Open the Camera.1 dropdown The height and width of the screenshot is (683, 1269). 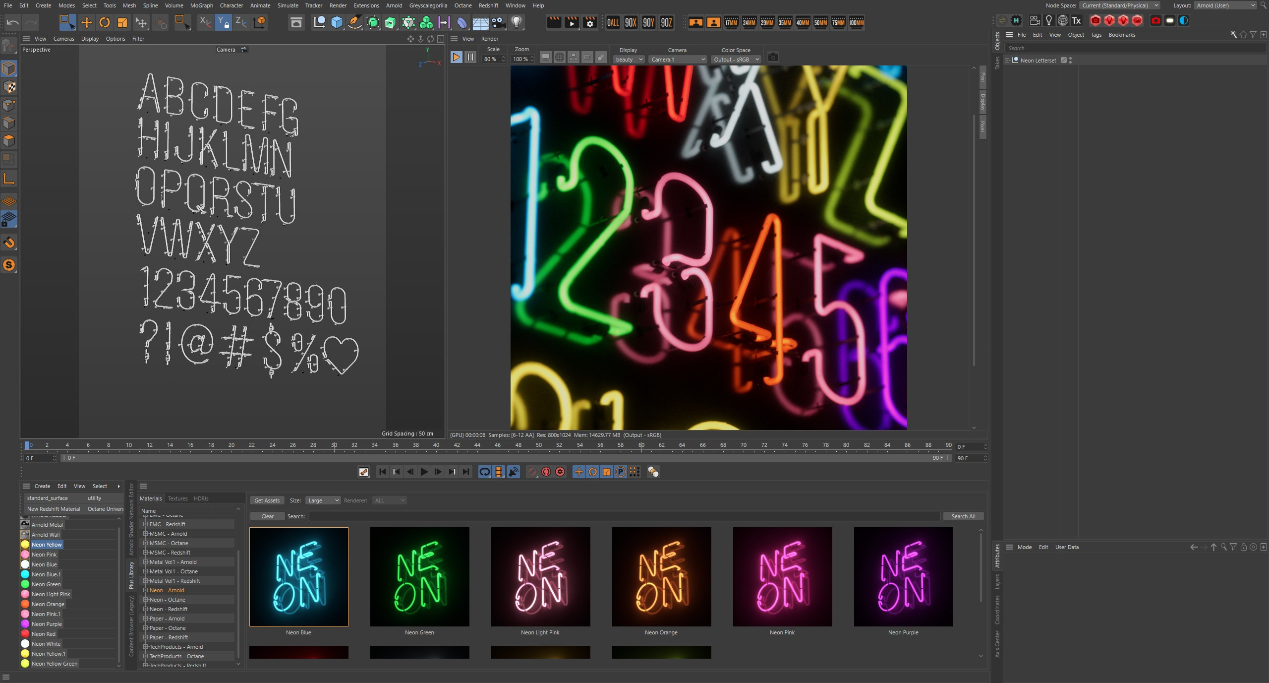(x=678, y=60)
